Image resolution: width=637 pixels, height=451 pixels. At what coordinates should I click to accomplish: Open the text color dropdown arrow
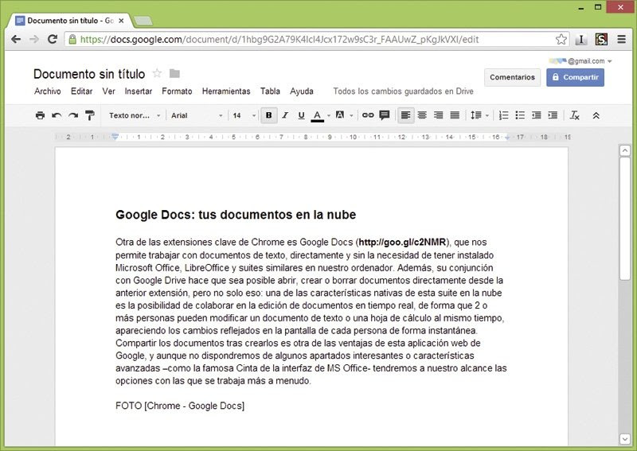(x=329, y=115)
